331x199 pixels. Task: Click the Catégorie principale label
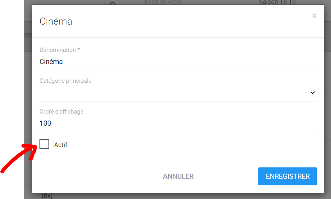[65, 81]
